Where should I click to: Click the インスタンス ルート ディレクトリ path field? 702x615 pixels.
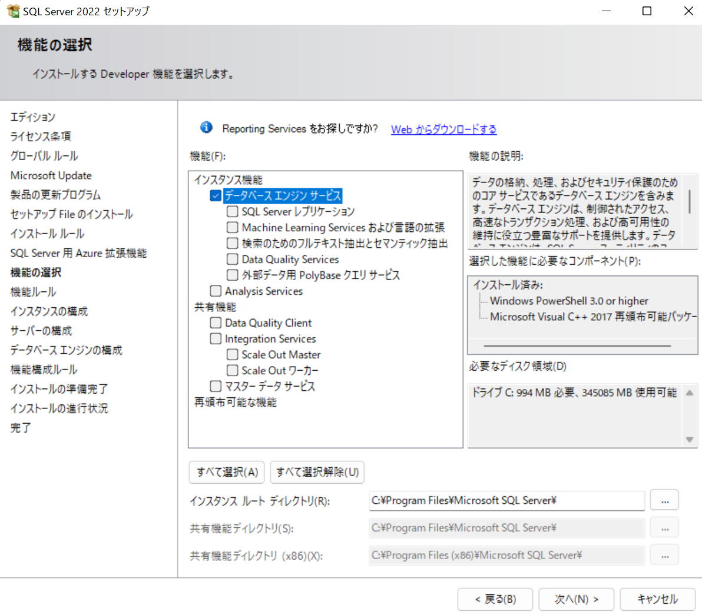click(507, 500)
